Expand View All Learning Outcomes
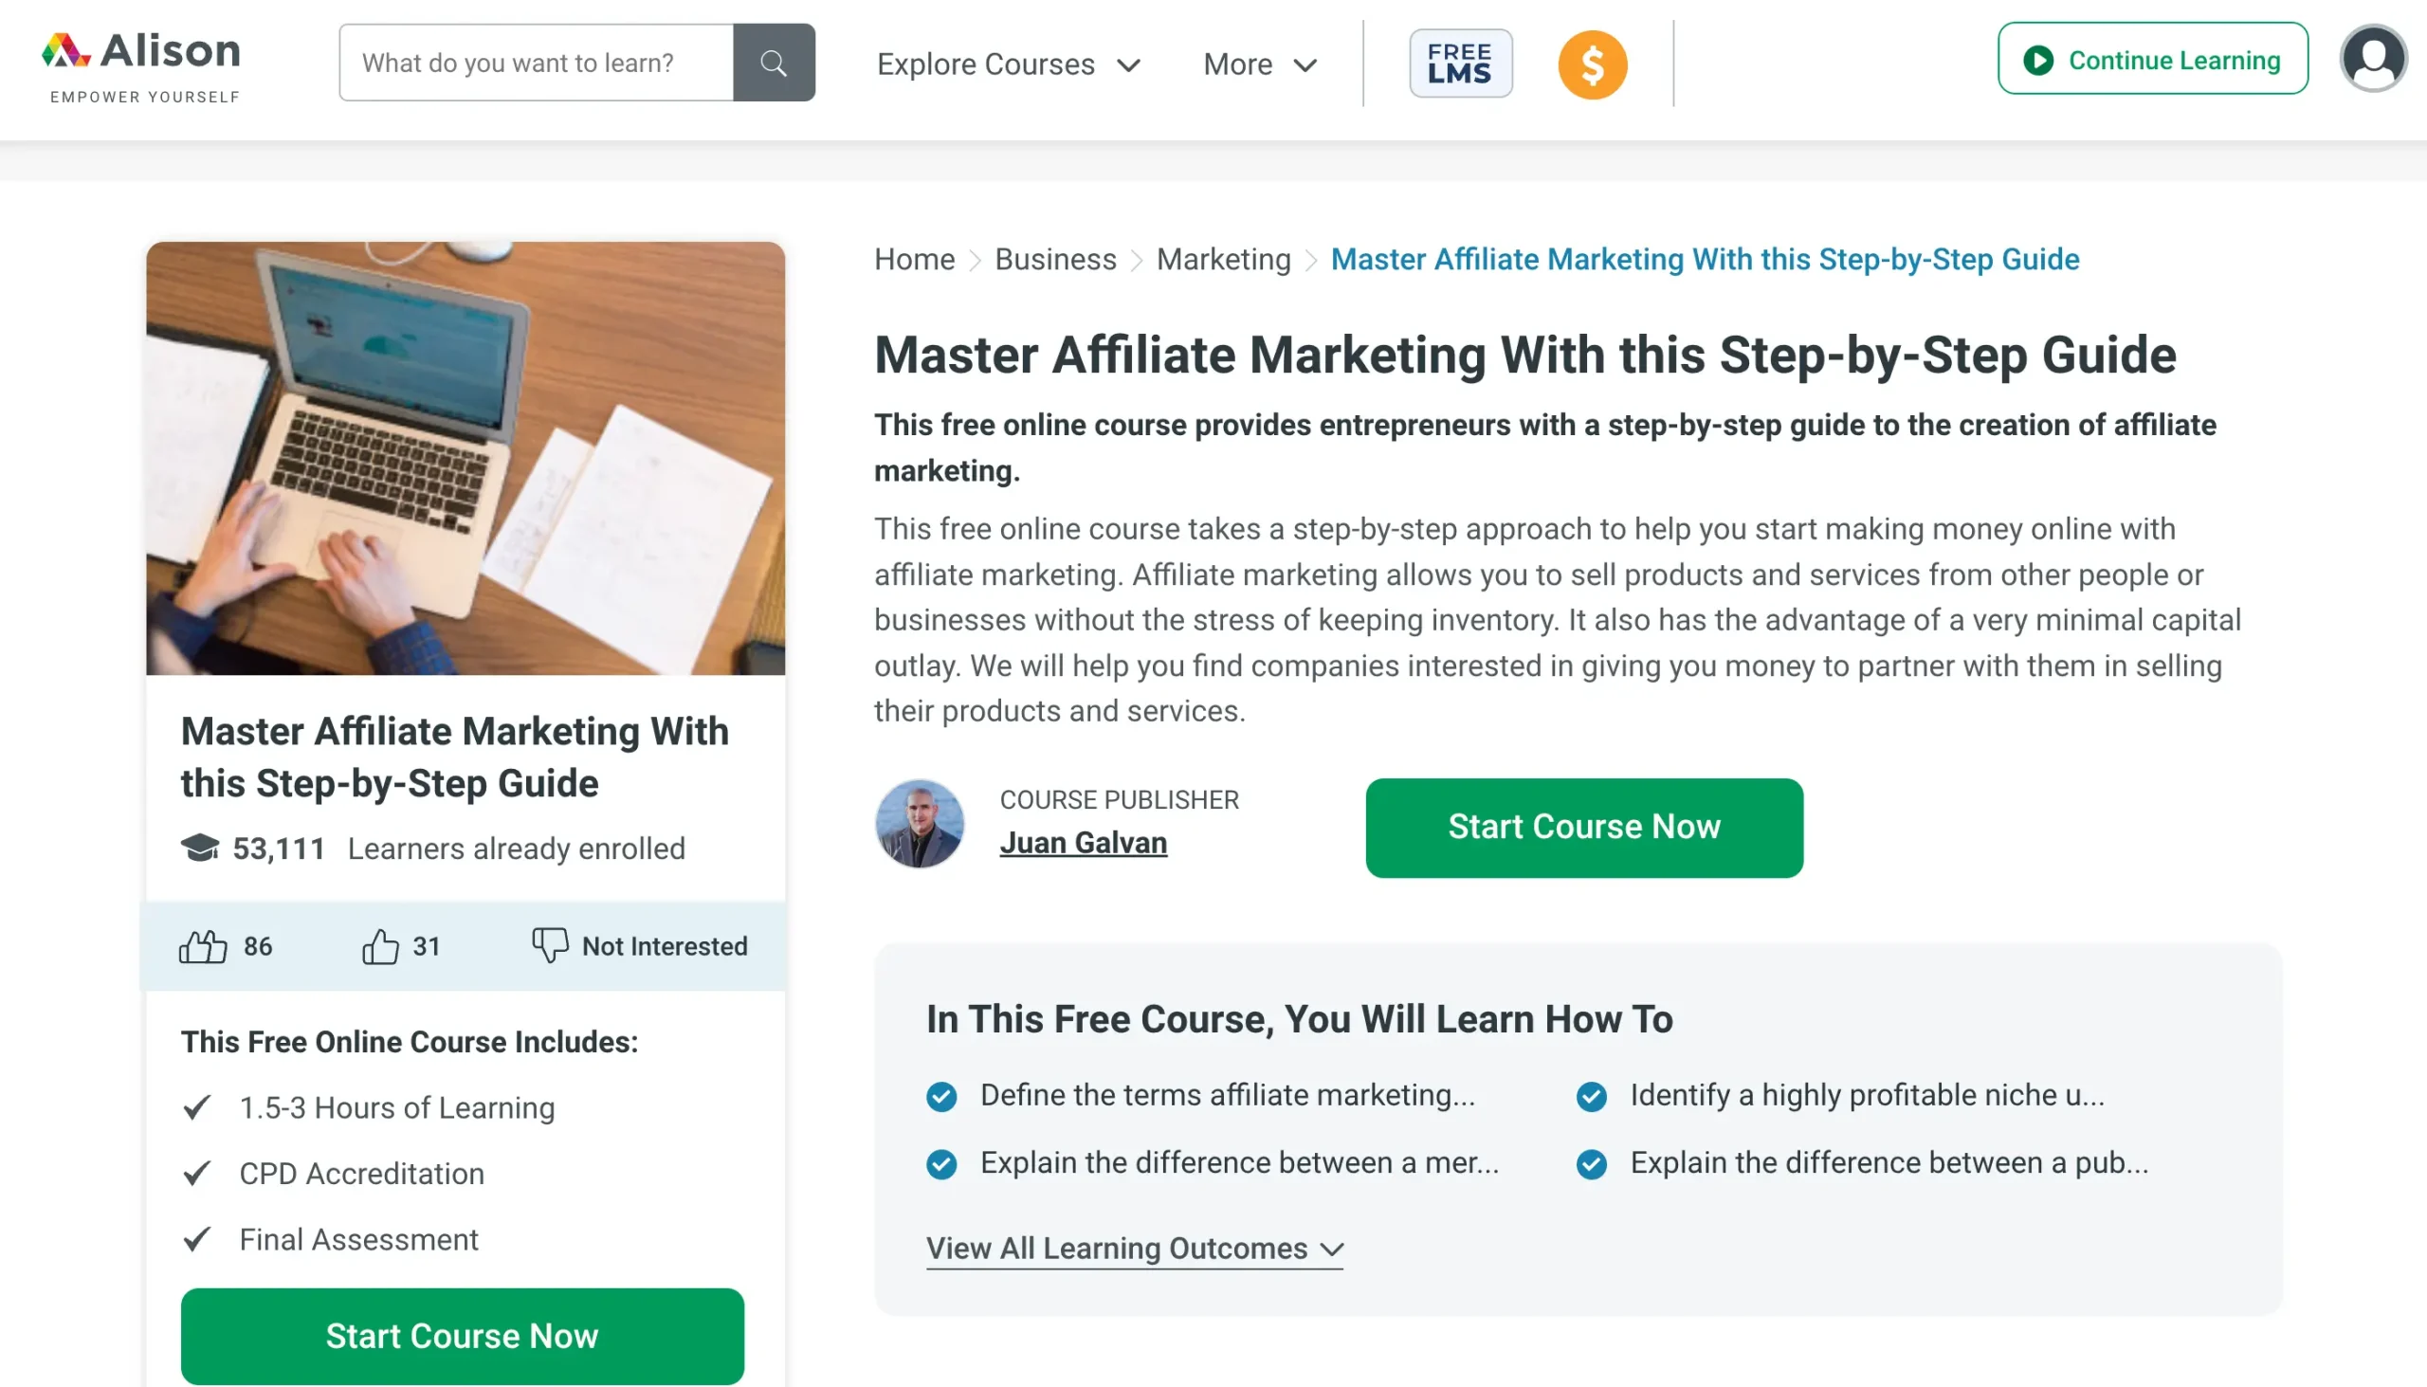This screenshot has height=1387, width=2427. point(1134,1248)
